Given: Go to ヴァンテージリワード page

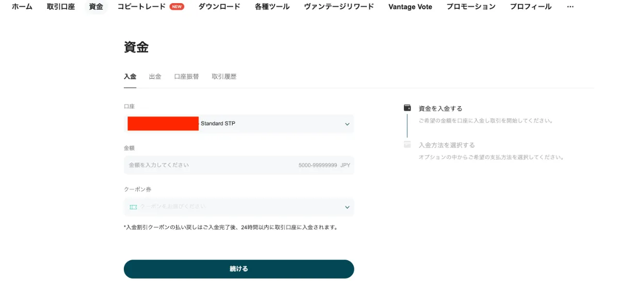Looking at the screenshot, I should (339, 7).
